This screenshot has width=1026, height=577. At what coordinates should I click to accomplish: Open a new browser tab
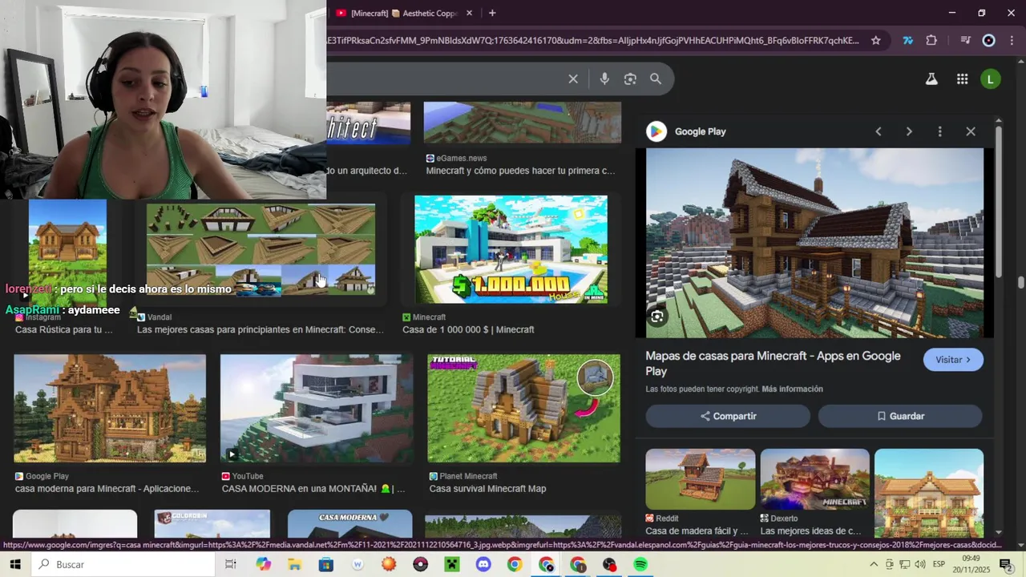click(492, 13)
